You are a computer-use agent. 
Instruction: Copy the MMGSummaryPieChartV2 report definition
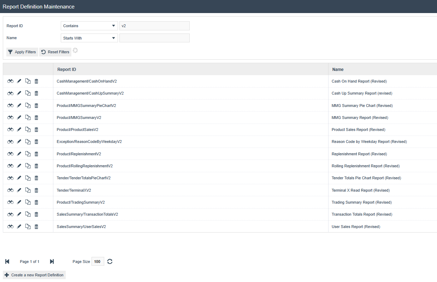tap(28, 106)
